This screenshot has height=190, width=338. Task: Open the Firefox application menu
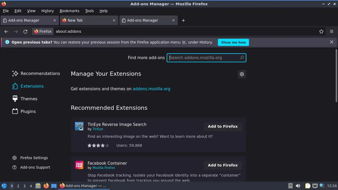point(332,31)
